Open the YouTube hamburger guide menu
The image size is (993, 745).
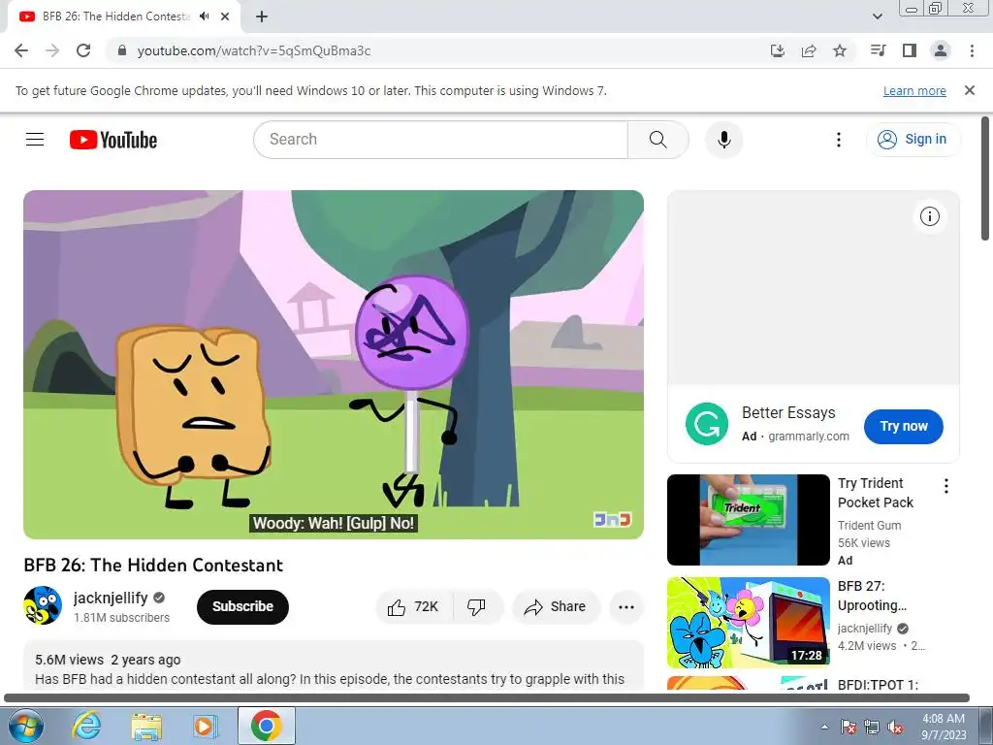click(35, 140)
